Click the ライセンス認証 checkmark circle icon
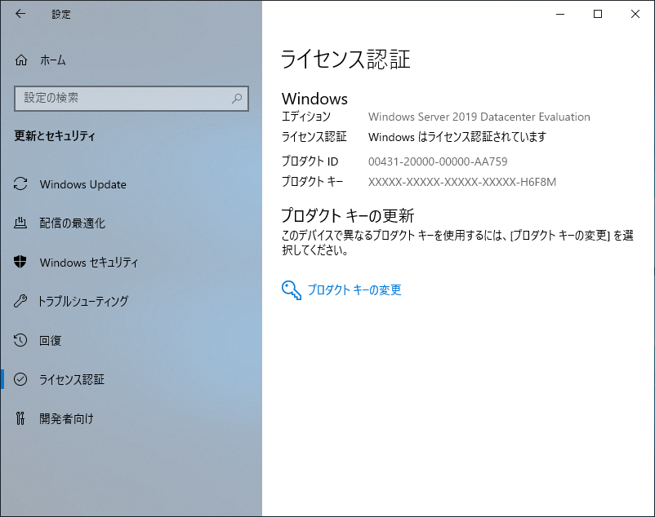 20,379
